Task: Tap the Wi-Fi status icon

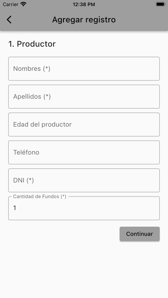Action: (24, 4)
